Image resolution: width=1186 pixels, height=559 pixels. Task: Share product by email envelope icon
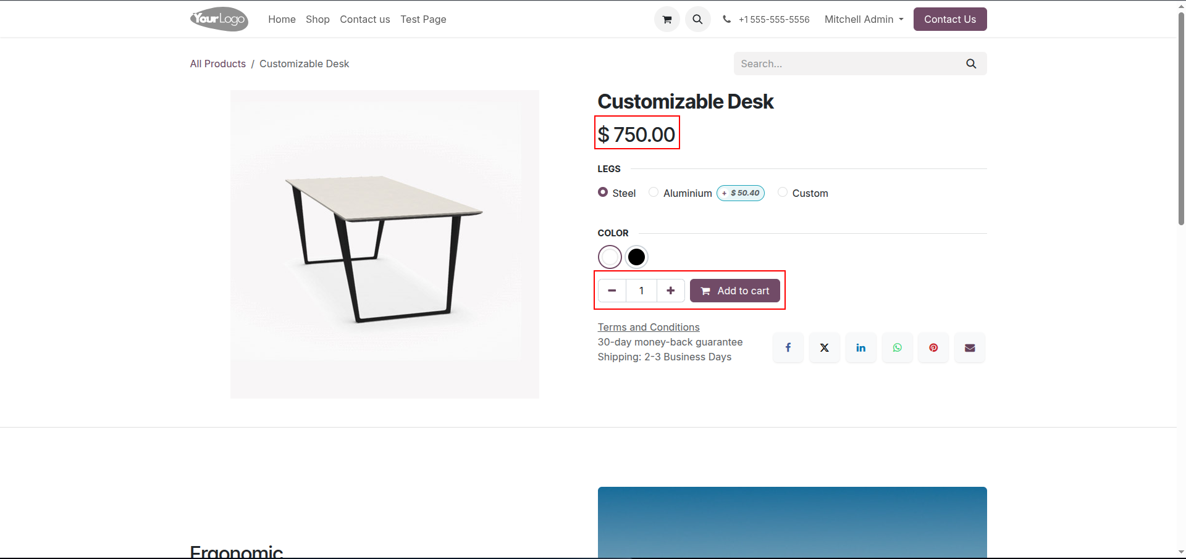pos(970,348)
